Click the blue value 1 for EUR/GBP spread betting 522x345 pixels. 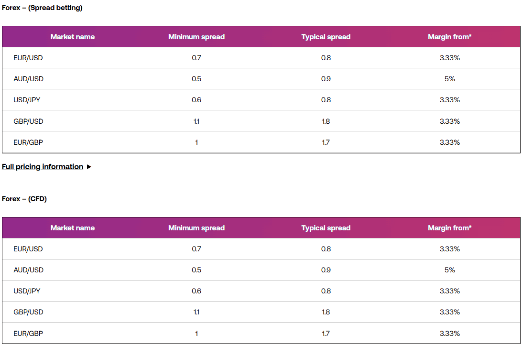pos(196,142)
